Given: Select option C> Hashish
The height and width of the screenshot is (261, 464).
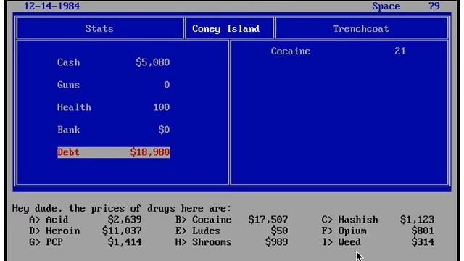Looking at the screenshot, I should tap(349, 220).
